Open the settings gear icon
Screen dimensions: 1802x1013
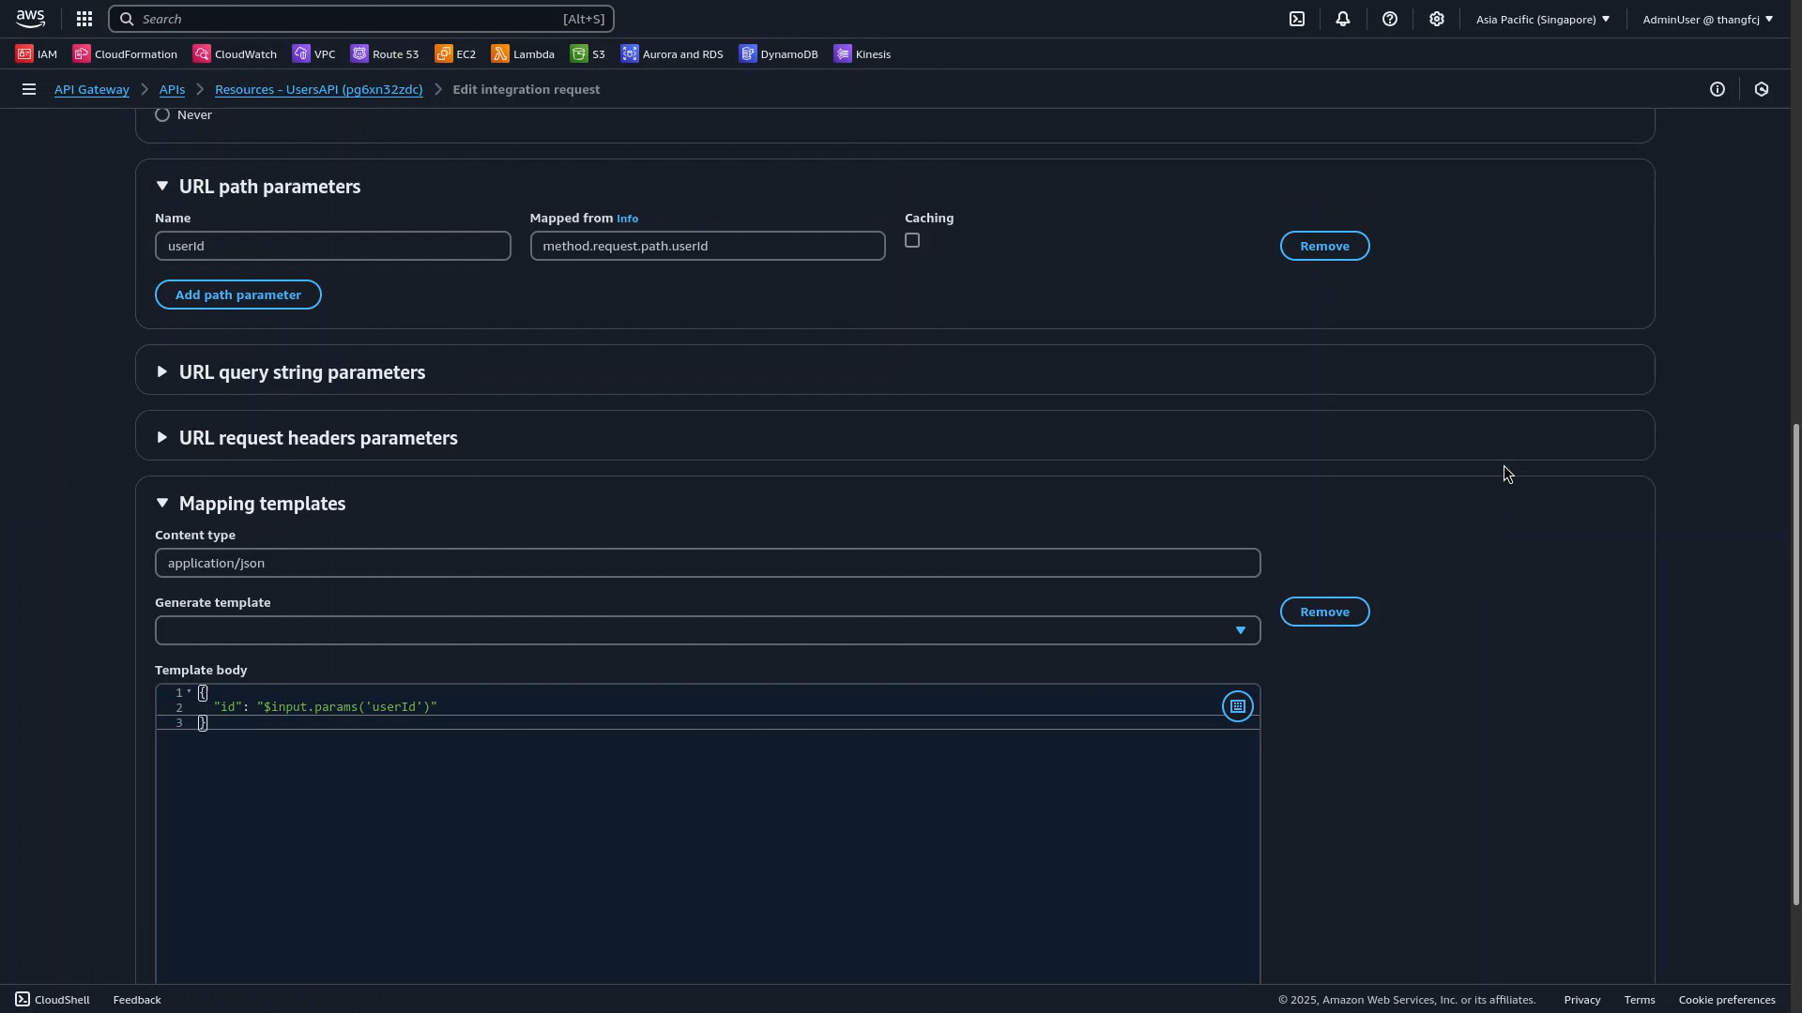tap(1437, 19)
